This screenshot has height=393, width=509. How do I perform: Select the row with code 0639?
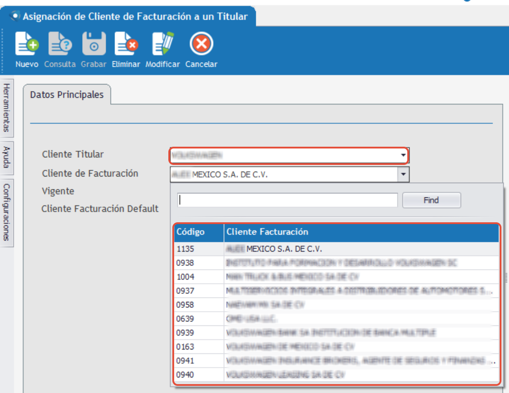coord(337,319)
